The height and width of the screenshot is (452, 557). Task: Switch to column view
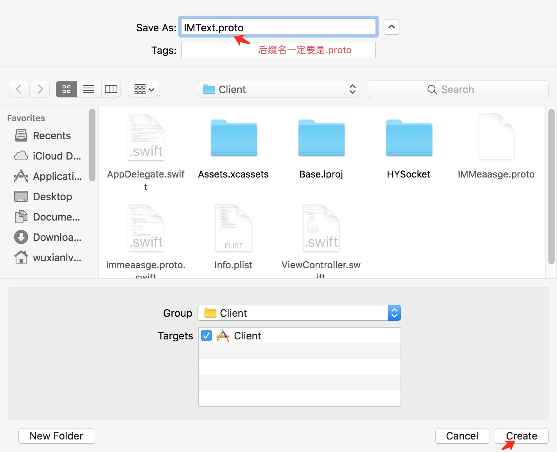[x=111, y=89]
